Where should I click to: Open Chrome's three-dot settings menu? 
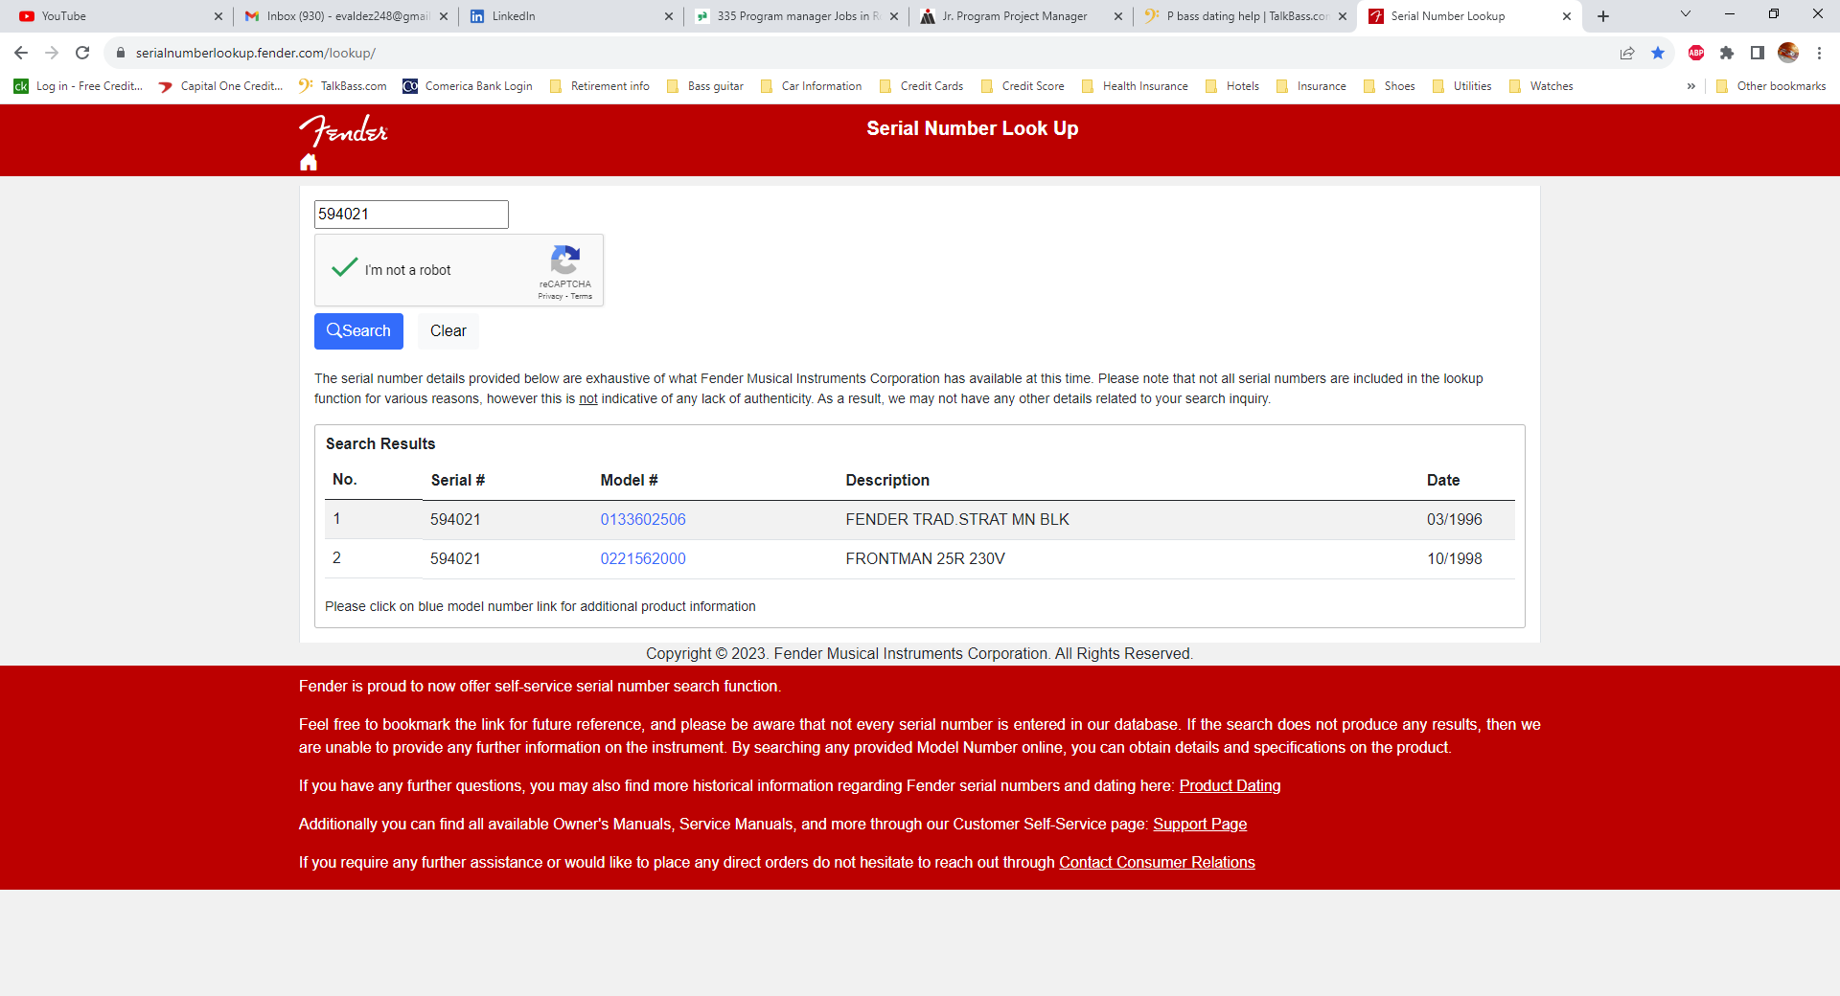pos(1819,53)
